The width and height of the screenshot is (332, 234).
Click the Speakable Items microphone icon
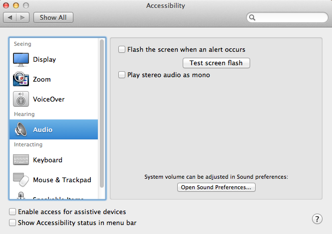pyautogui.click(x=21, y=196)
